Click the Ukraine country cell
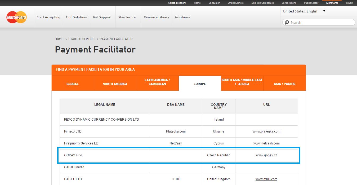357x185 pixels. point(219,131)
